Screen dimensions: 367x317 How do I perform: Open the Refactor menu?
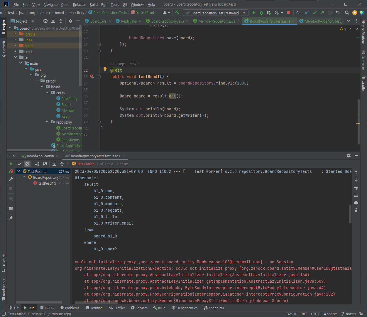coord(80,4)
